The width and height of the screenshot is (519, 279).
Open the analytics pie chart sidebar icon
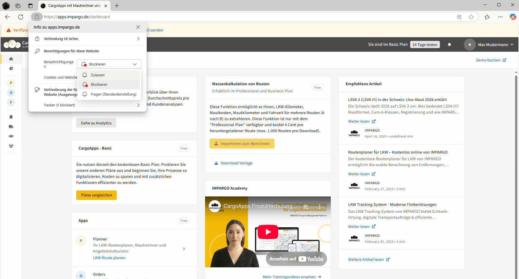point(11,69)
